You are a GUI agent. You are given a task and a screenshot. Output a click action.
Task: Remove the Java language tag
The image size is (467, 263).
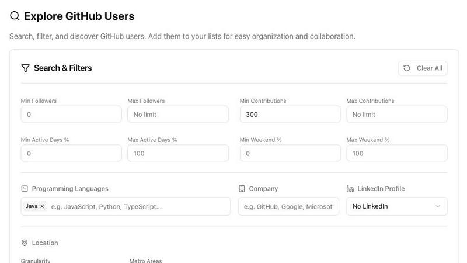click(42, 206)
